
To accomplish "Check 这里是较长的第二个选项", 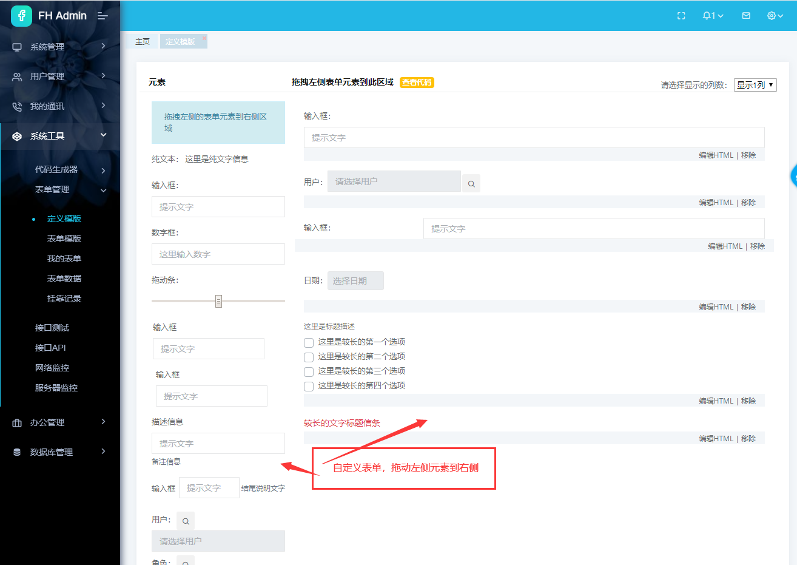I will tap(309, 357).
